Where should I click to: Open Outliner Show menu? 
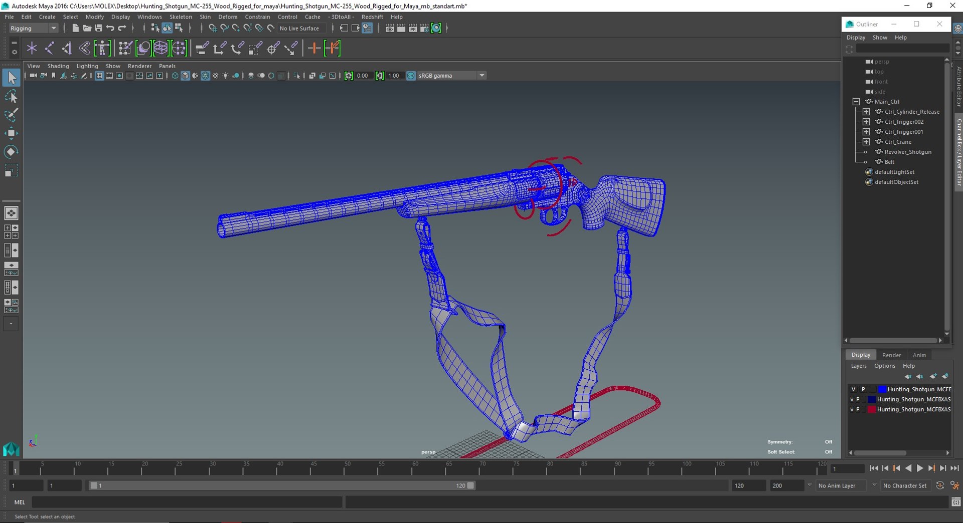click(x=880, y=38)
